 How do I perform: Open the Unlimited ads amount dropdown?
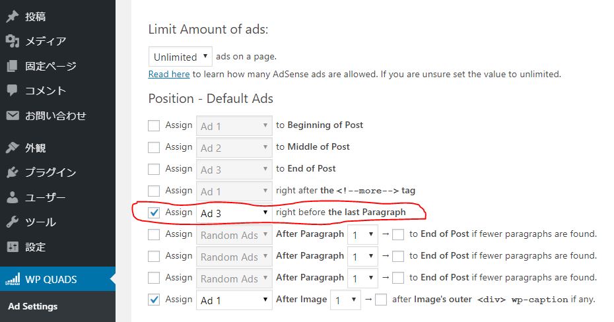coord(180,57)
